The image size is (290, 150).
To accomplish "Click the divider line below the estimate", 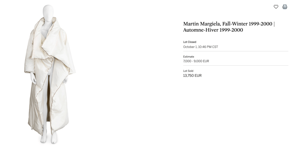I will (236, 66).
